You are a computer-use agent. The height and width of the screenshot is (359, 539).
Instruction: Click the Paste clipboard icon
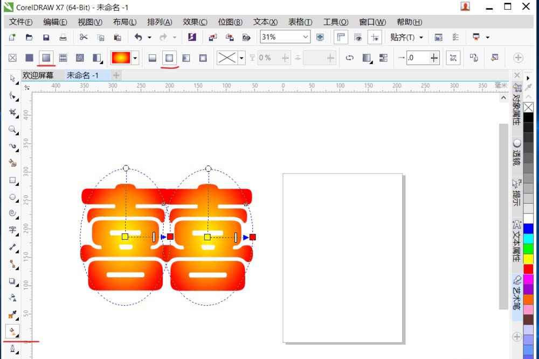[x=118, y=37]
